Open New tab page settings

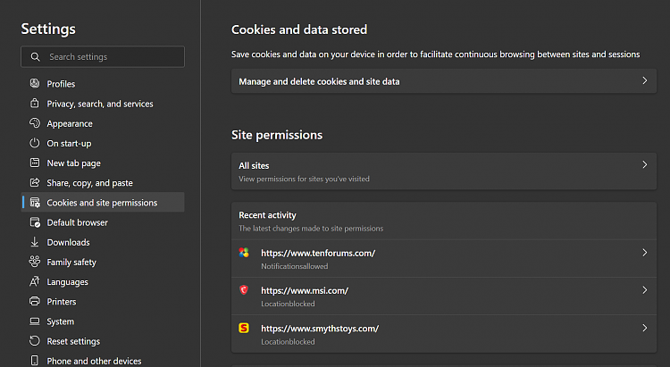point(103,163)
